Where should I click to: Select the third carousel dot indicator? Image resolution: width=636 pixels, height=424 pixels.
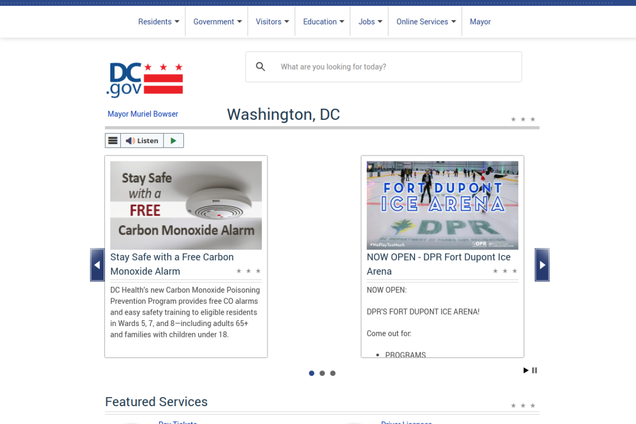[x=333, y=373]
